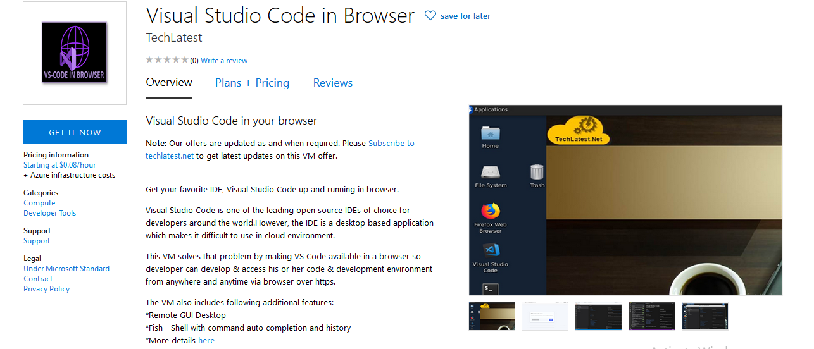Viewport: 814px width, 349px height.
Task: Open the Write a review link
Action: click(x=224, y=61)
